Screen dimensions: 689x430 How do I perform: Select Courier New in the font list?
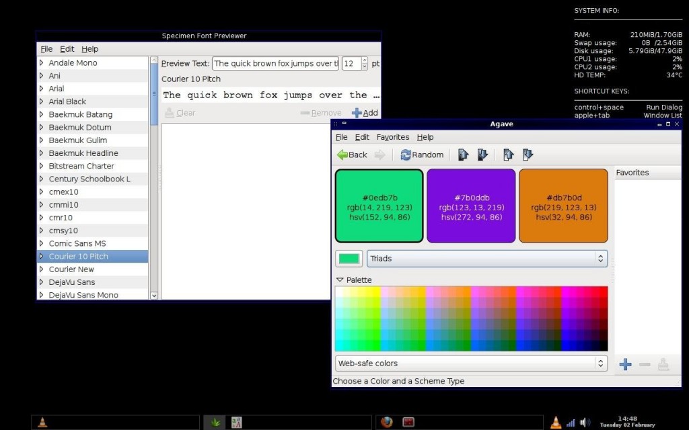coord(93,269)
